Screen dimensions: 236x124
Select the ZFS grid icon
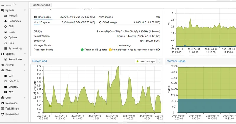click(x=6, y=92)
